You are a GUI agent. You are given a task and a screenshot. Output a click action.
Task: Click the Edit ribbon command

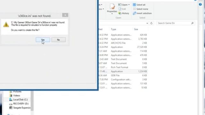tap(122, 9)
